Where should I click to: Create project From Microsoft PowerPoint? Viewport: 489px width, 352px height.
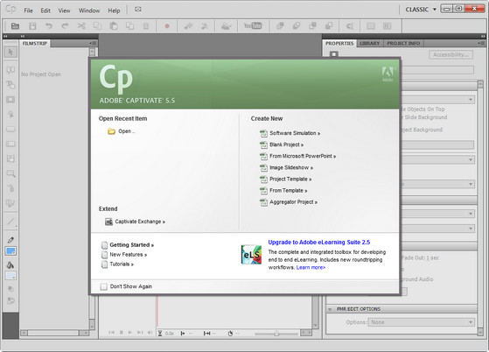tap(303, 156)
